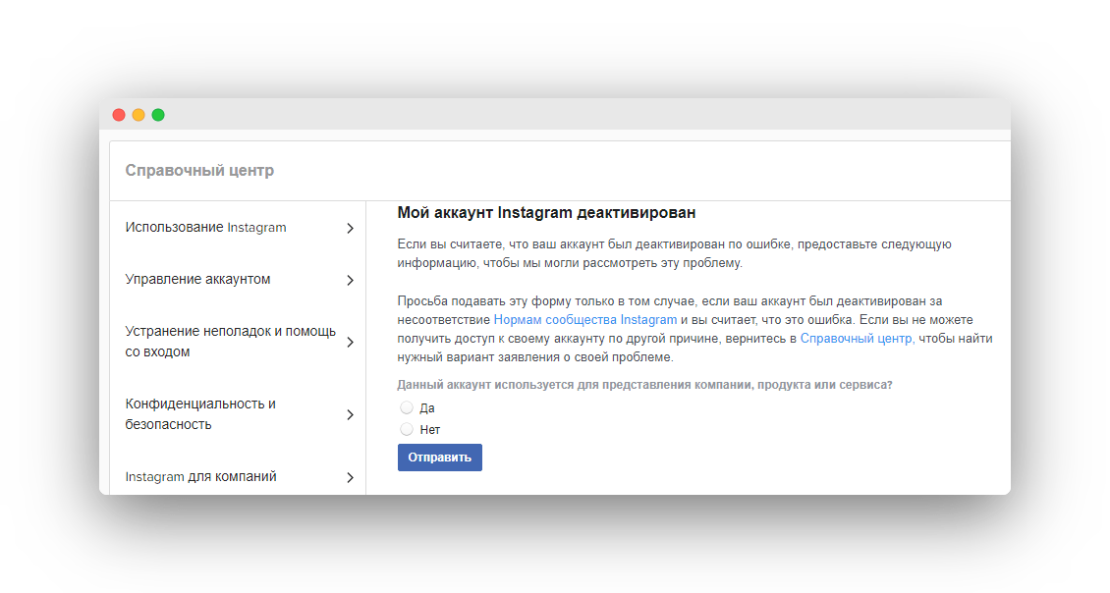Select the "Нет" radio button
Viewport: 1110px width, 593px height.
[x=407, y=429]
